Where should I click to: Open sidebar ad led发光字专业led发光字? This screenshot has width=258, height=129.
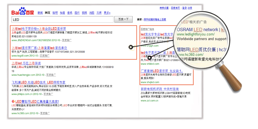tap(157, 34)
